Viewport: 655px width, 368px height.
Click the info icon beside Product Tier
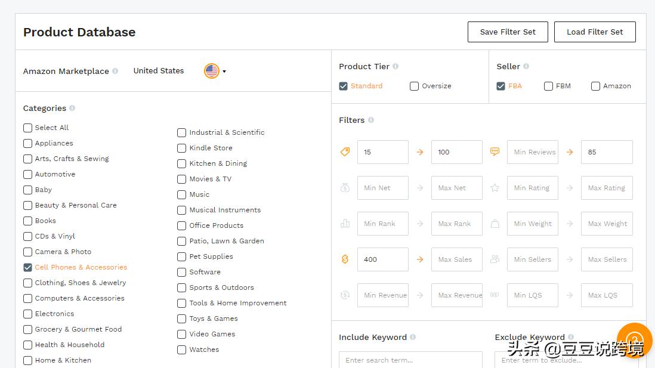(396, 66)
